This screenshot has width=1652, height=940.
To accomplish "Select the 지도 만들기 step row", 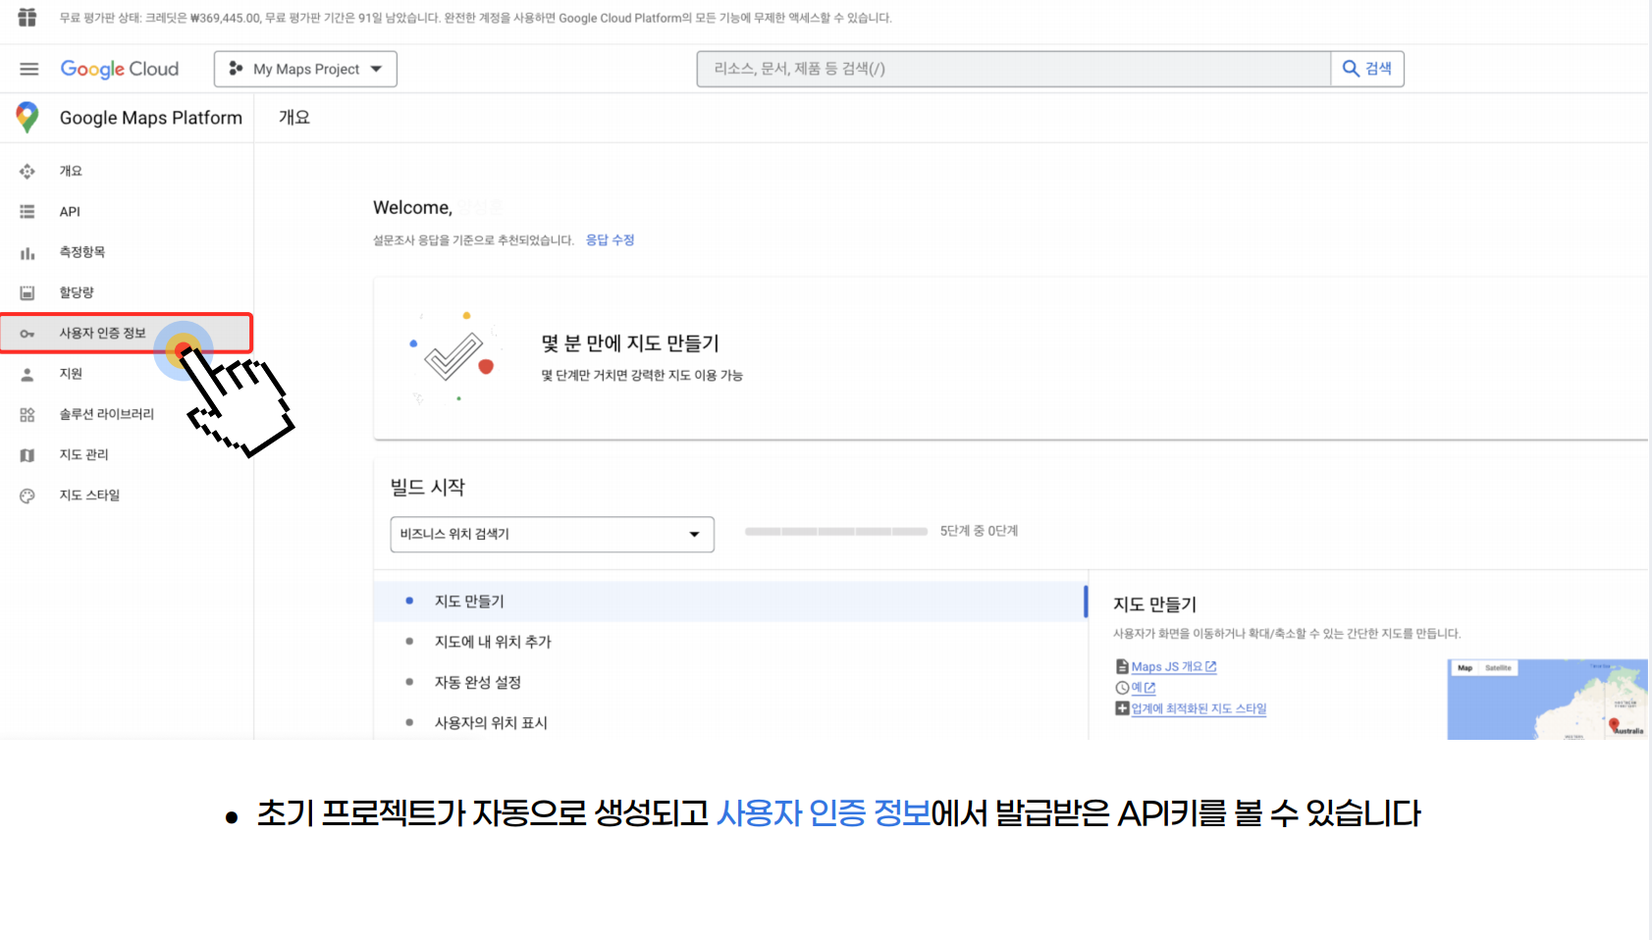I will point(730,601).
